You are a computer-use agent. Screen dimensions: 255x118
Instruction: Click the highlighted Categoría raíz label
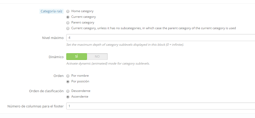pos(52,11)
